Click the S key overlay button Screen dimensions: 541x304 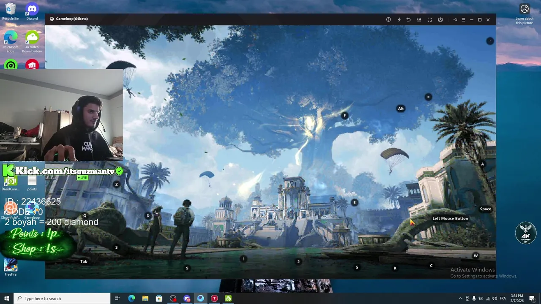click(116, 247)
